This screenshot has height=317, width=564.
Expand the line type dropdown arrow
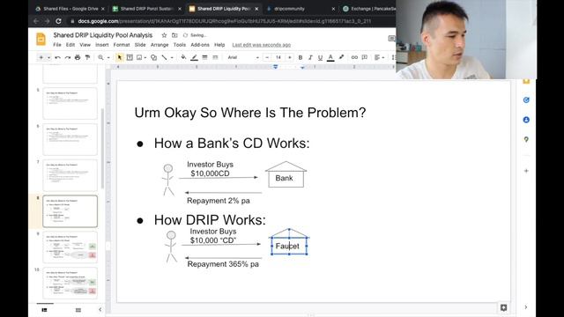[172, 57]
